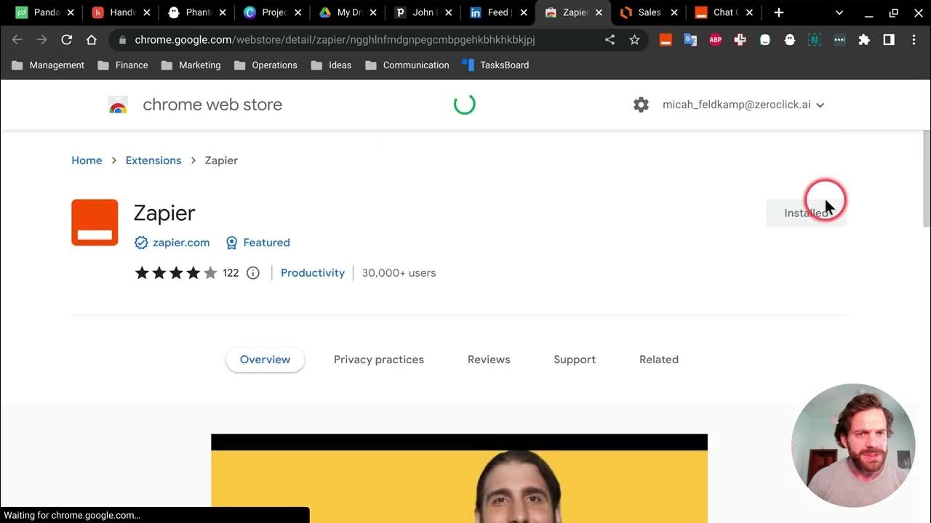Open the Communication bookmarks folder
Screen dimensions: 931x523
tap(407, 65)
